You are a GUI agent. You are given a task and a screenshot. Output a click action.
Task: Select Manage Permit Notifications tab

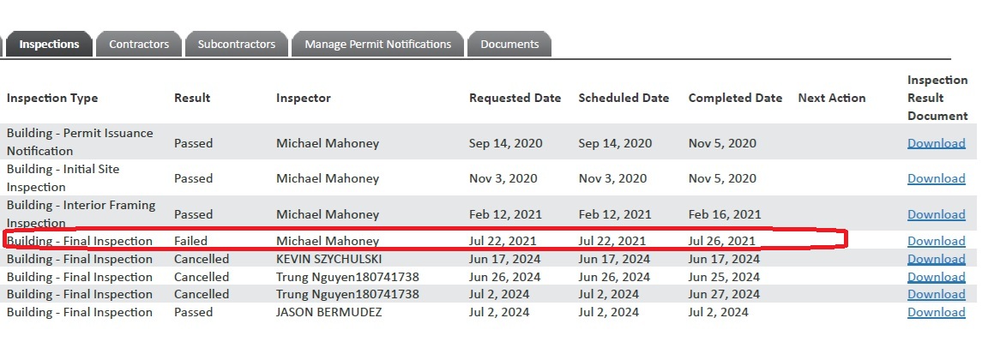377,45
